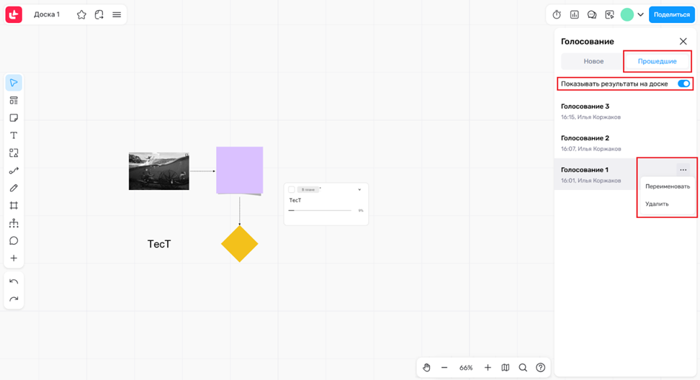Viewport: 700px width, 380px height.
Task: Expand the user avatar dropdown arrow
Action: click(x=641, y=14)
